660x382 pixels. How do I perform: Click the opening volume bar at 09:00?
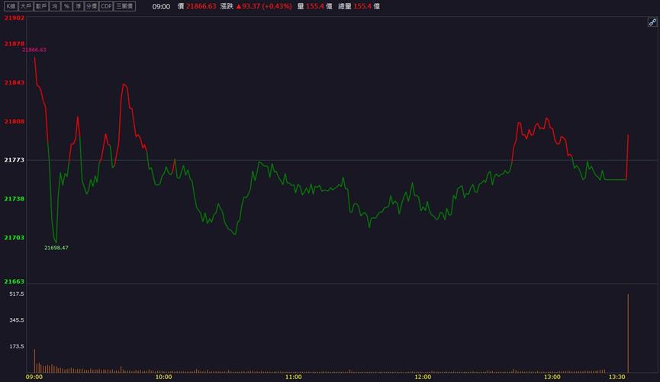pyautogui.click(x=34, y=361)
